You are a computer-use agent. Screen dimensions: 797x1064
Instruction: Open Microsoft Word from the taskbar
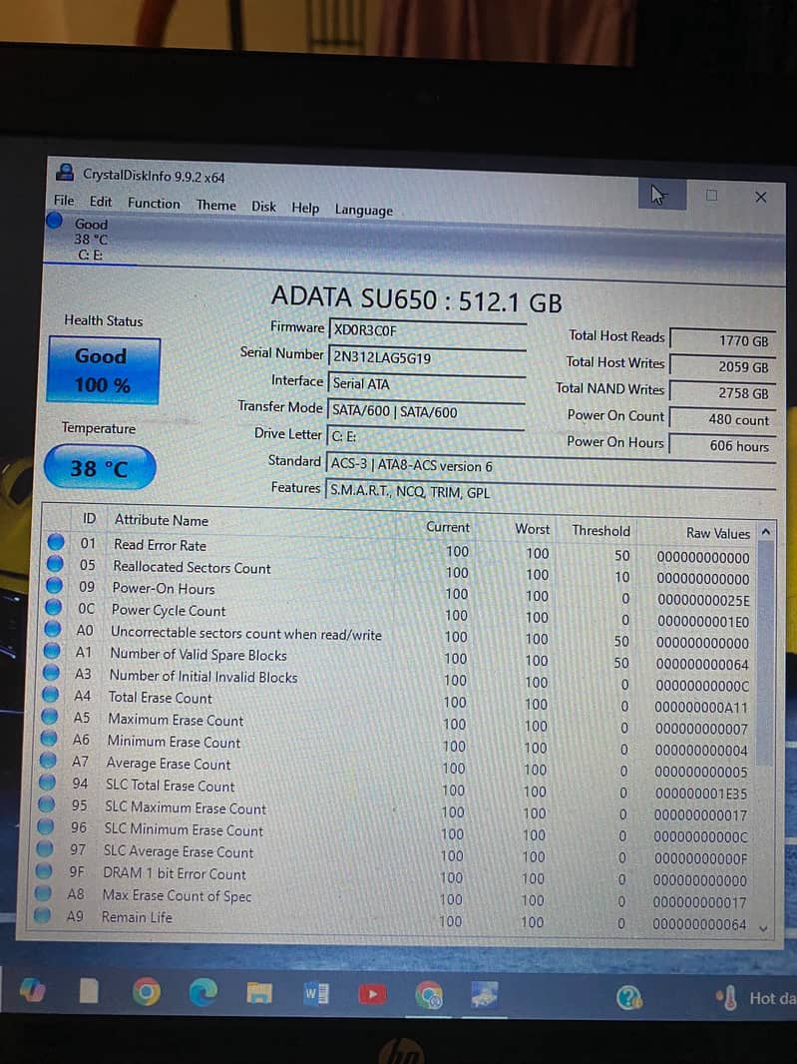(315, 994)
